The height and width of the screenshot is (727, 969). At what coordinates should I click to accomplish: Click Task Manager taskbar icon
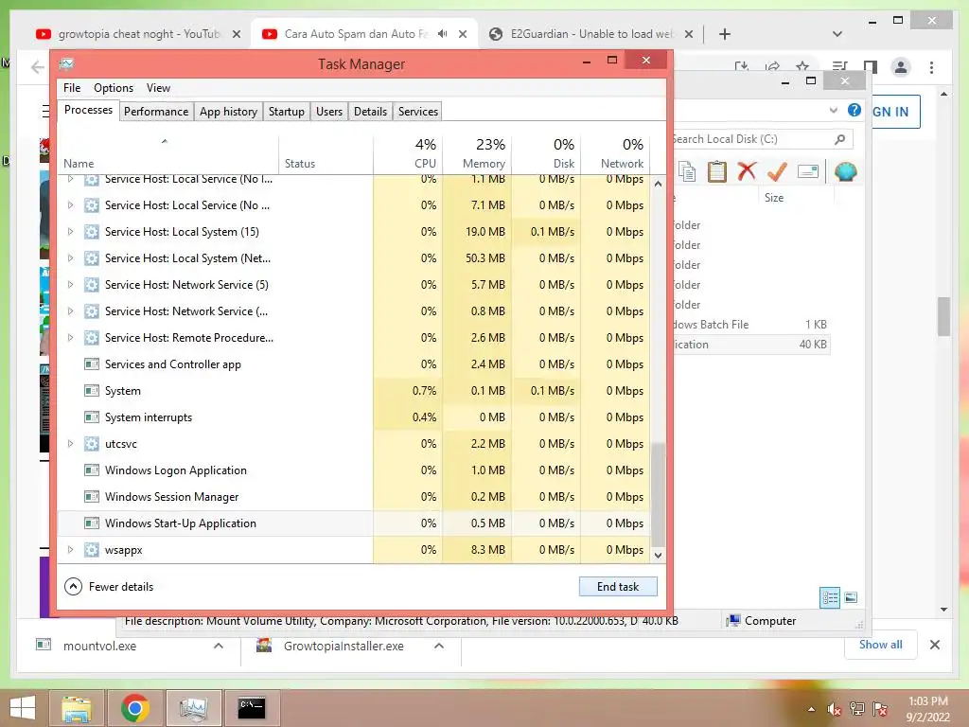coord(193,708)
